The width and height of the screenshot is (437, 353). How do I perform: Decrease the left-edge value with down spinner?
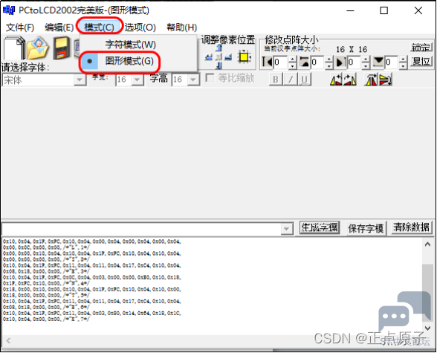pyautogui.click(x=292, y=65)
